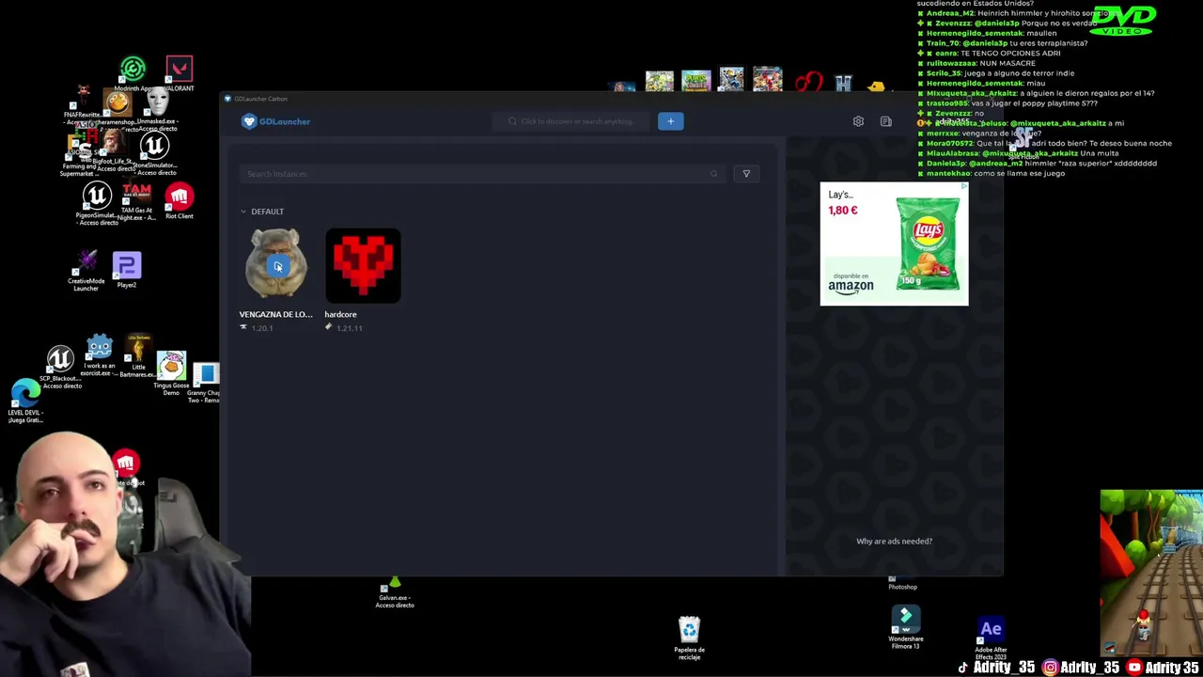Open the Unmasked.exe mask shortcut

(x=156, y=108)
